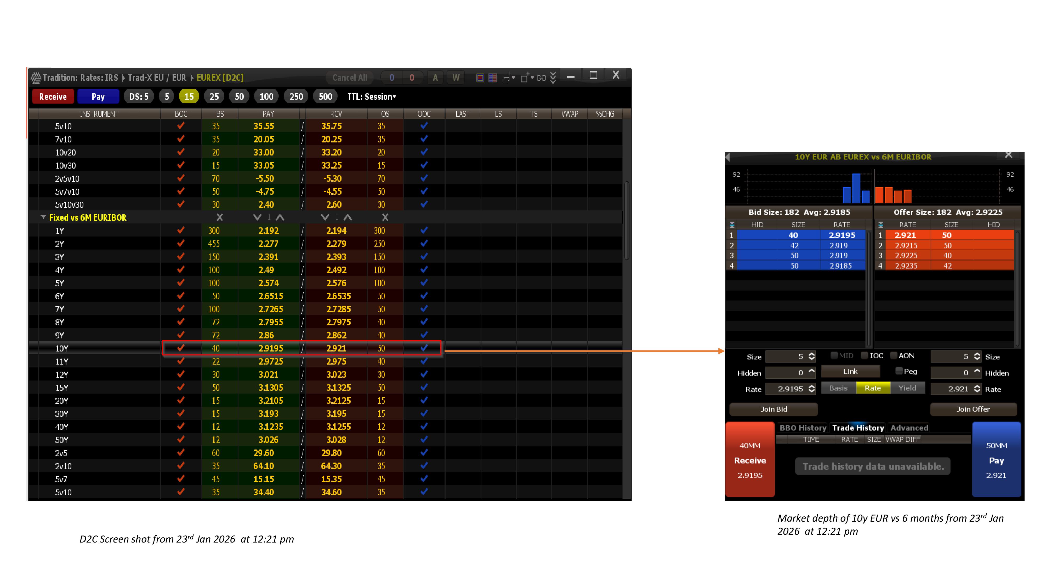Collapse the Fixed vs 6M EURIBOR group
The image size is (1046, 588).
coord(43,217)
